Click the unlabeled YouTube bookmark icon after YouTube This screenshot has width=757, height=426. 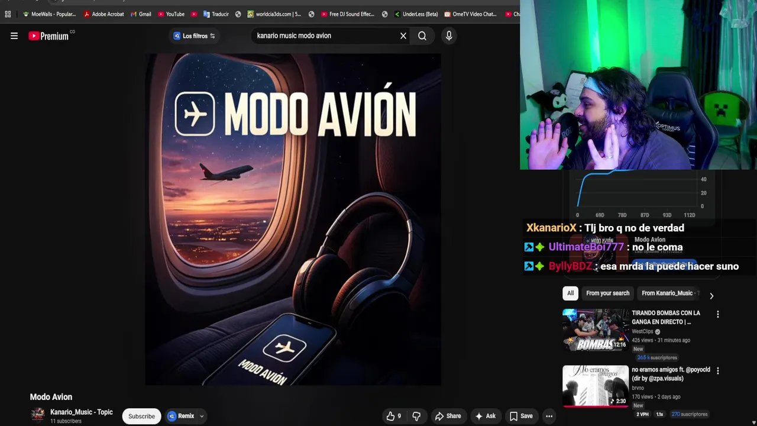pyautogui.click(x=194, y=14)
